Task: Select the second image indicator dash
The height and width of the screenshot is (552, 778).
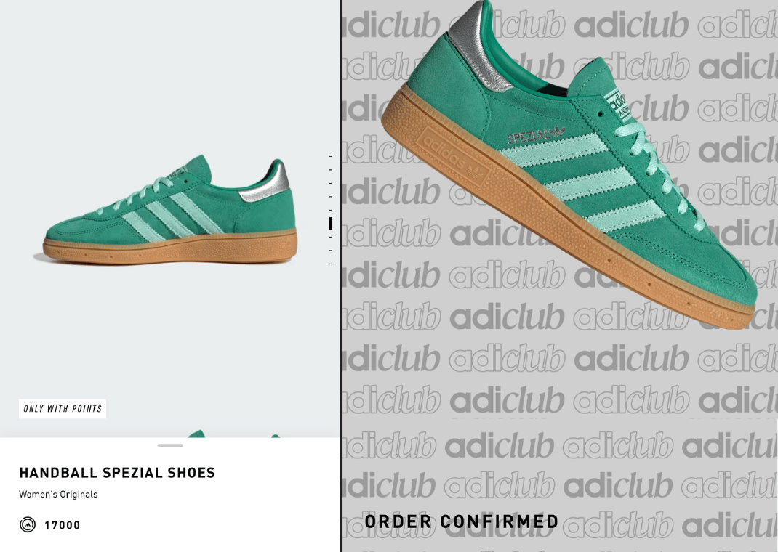Action: click(x=330, y=170)
